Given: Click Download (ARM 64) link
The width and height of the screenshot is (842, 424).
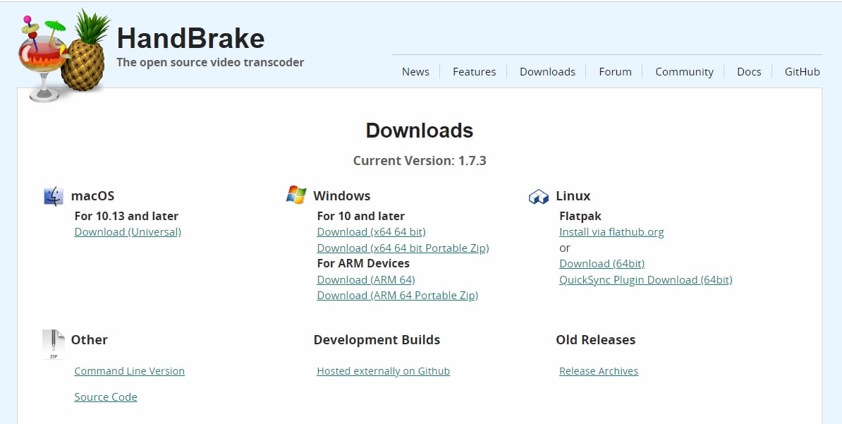Looking at the screenshot, I should point(366,280).
